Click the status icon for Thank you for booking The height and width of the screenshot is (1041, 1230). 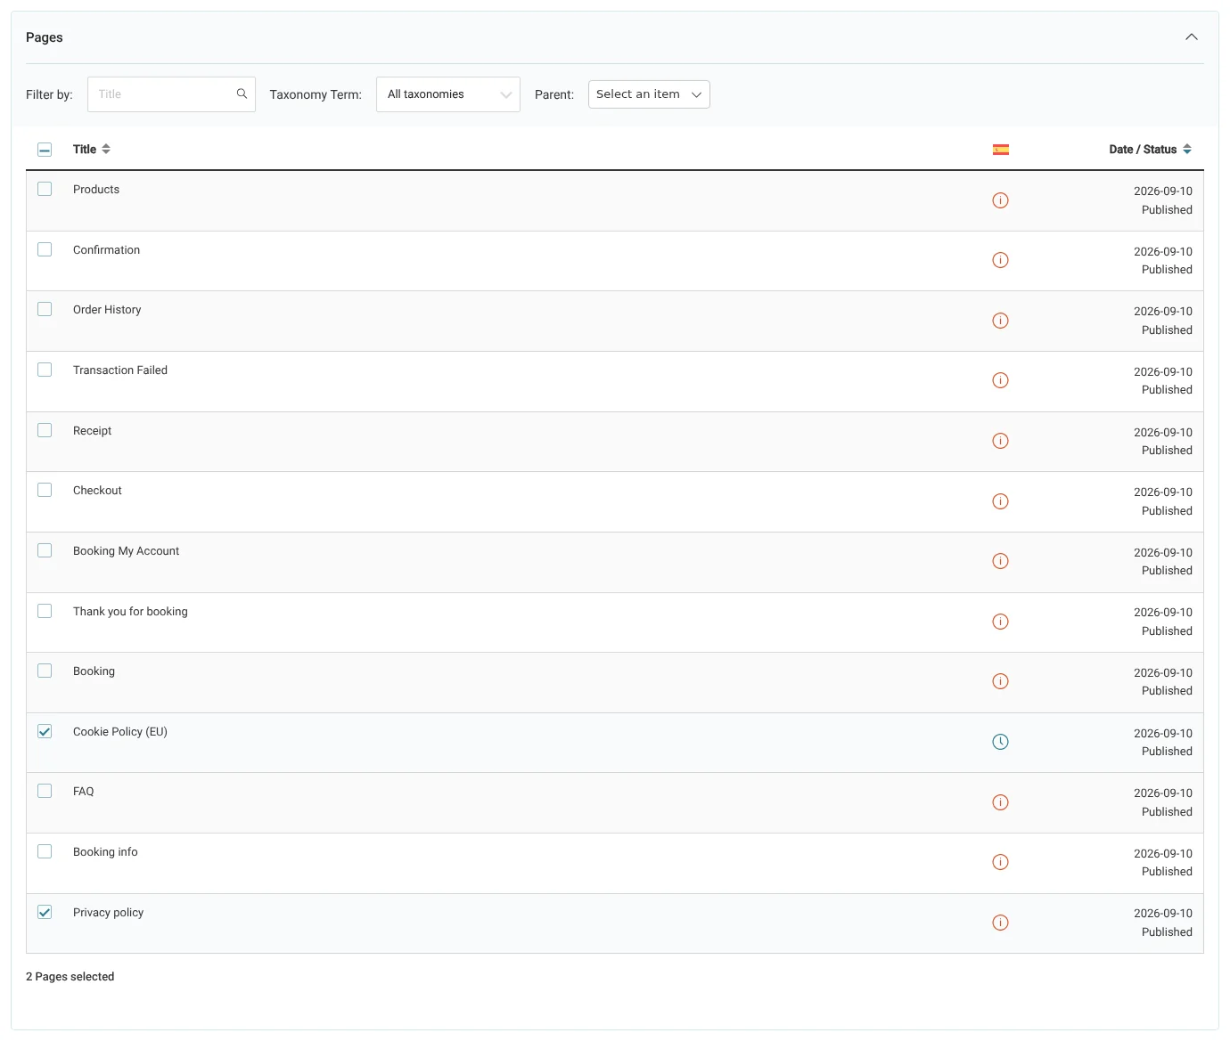[x=1001, y=622]
